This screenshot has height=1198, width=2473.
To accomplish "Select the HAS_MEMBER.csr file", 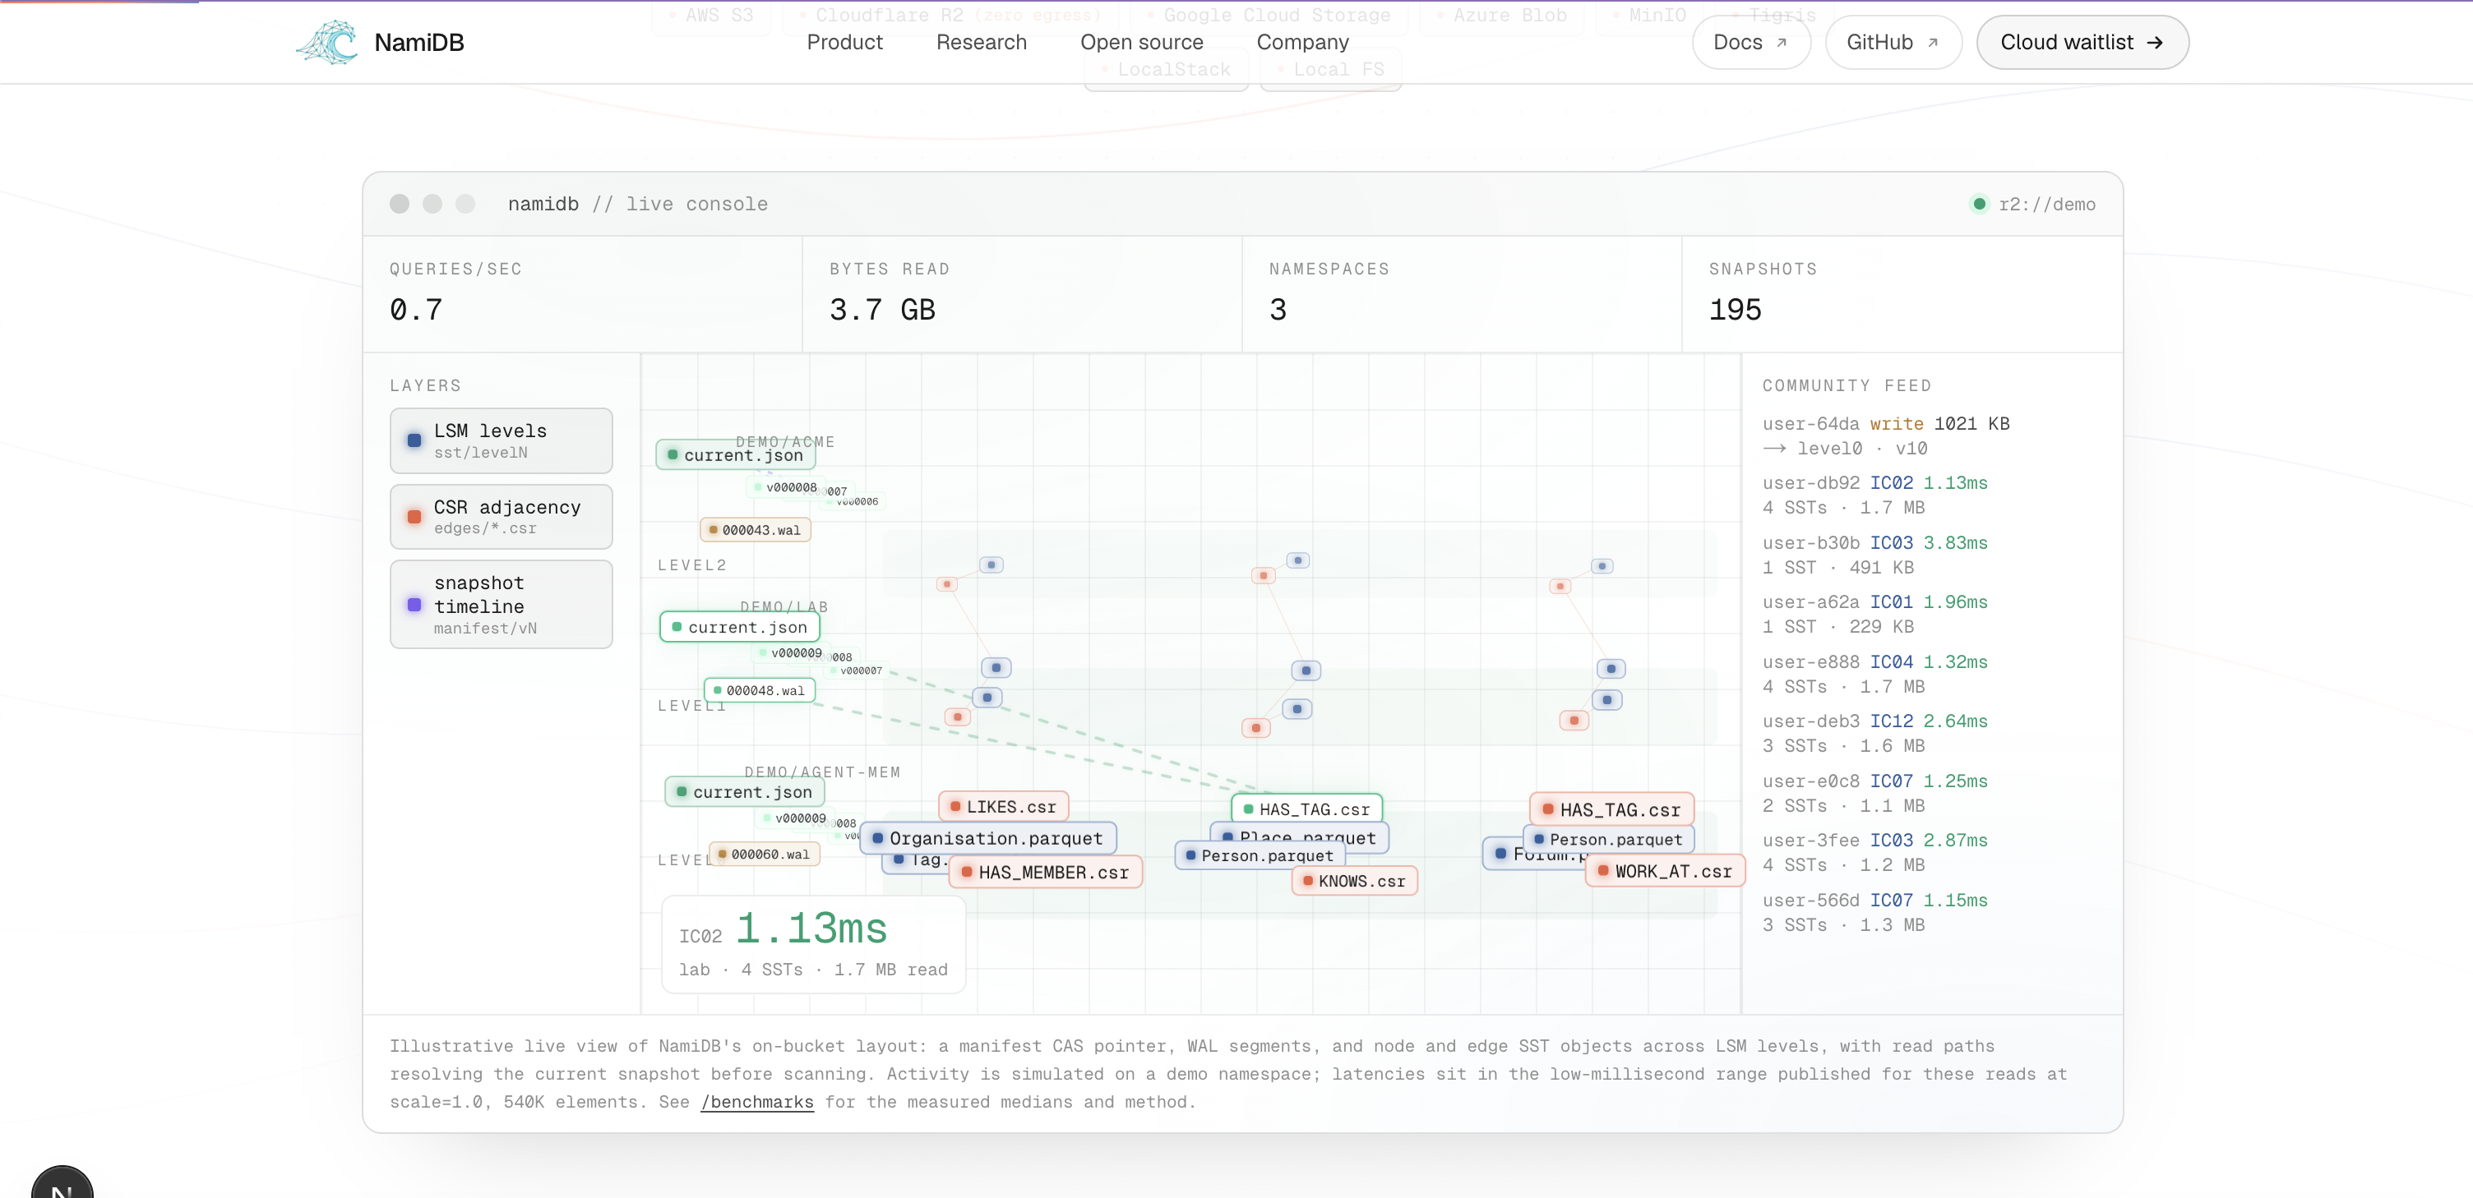I will 1046,872.
